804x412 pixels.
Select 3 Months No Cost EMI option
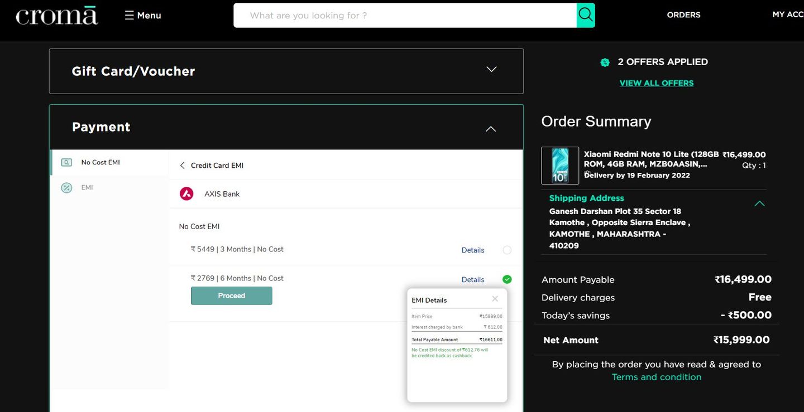pyautogui.click(x=507, y=250)
